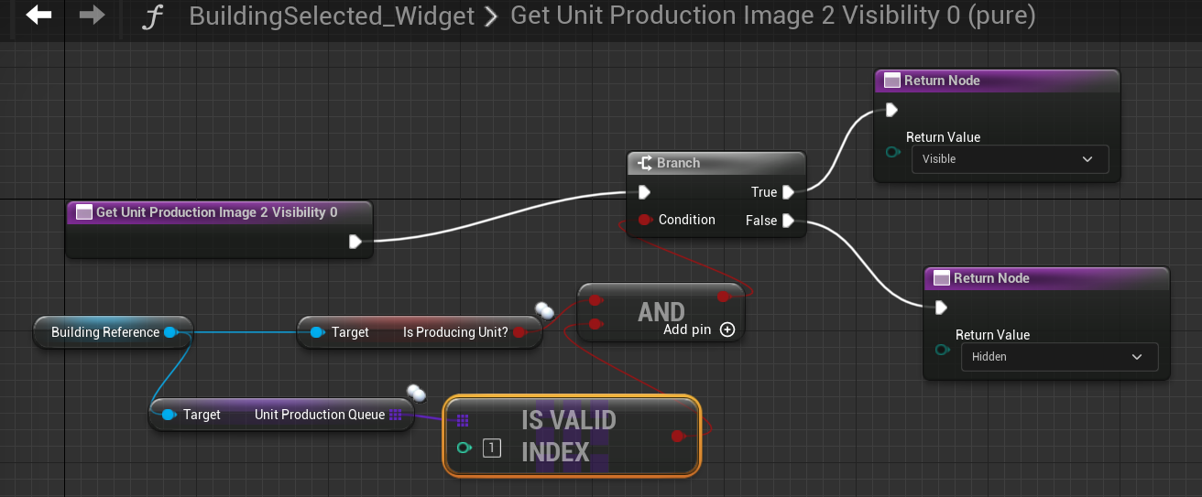This screenshot has height=497, width=1202.
Task: Click comment bubble above Unit Production Queue node
Action: point(417,393)
